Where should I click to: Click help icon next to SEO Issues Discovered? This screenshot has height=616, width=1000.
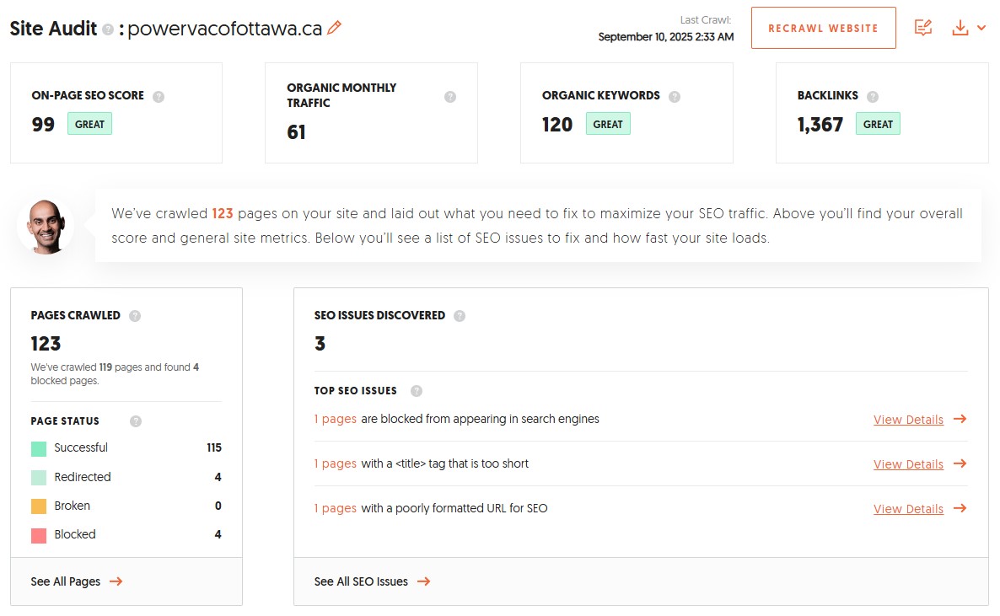[460, 316]
